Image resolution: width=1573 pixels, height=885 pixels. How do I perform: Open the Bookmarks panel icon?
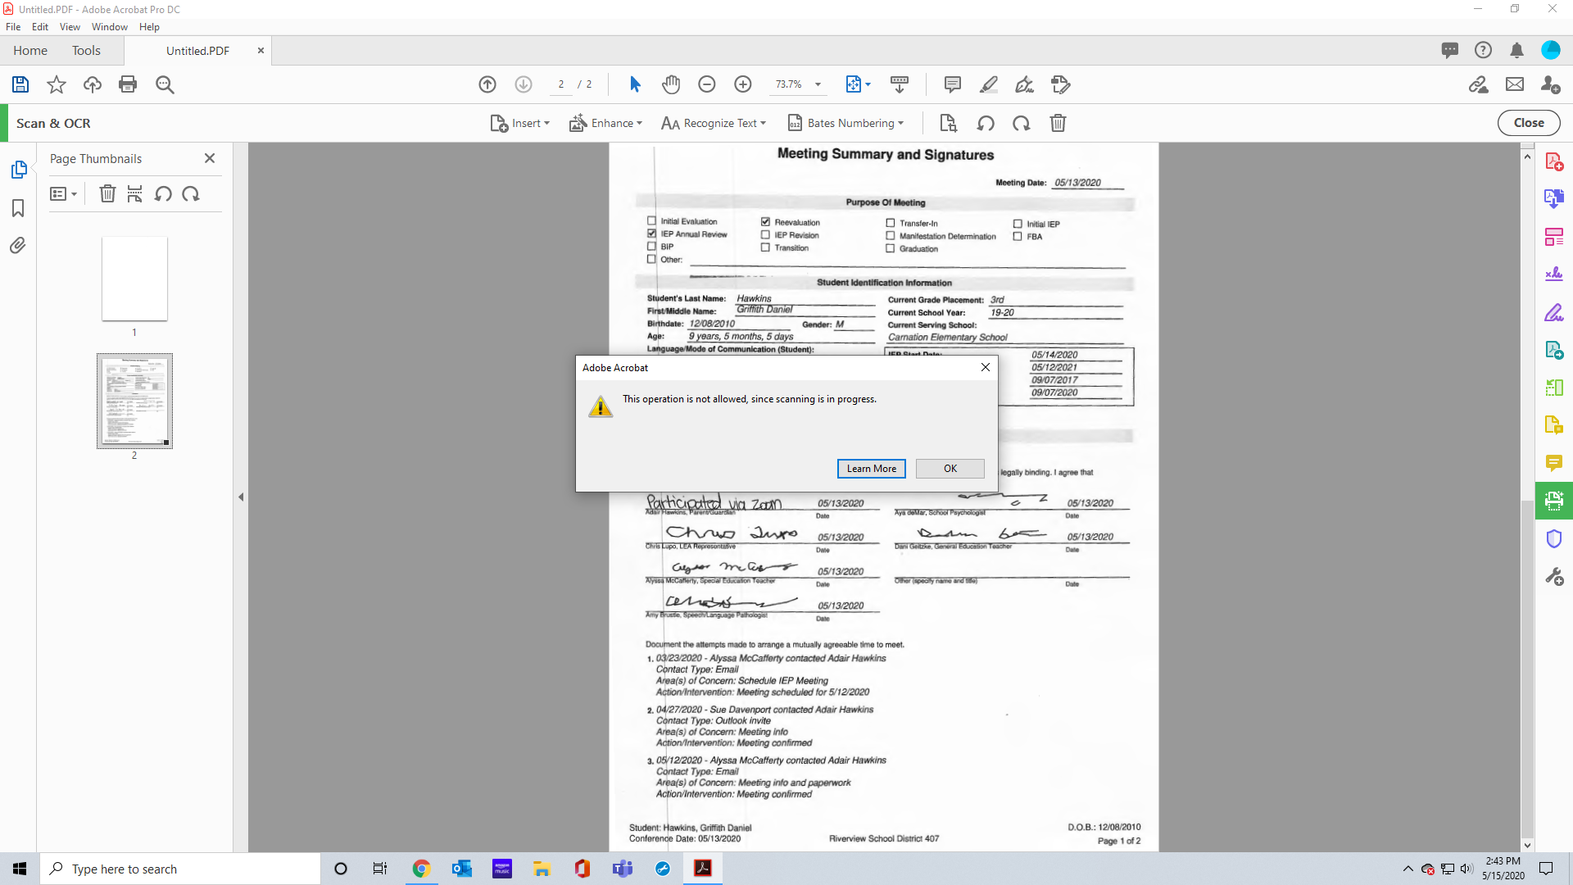[18, 208]
